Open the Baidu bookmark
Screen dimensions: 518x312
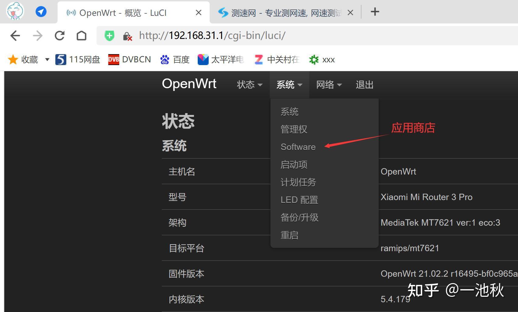[x=175, y=60]
